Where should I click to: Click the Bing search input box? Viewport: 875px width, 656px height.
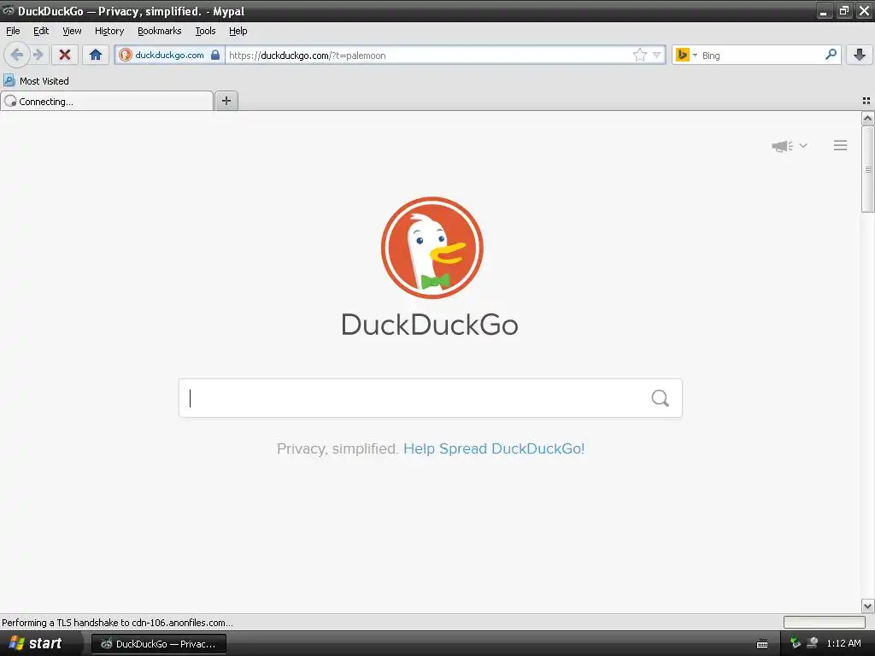[x=760, y=55]
